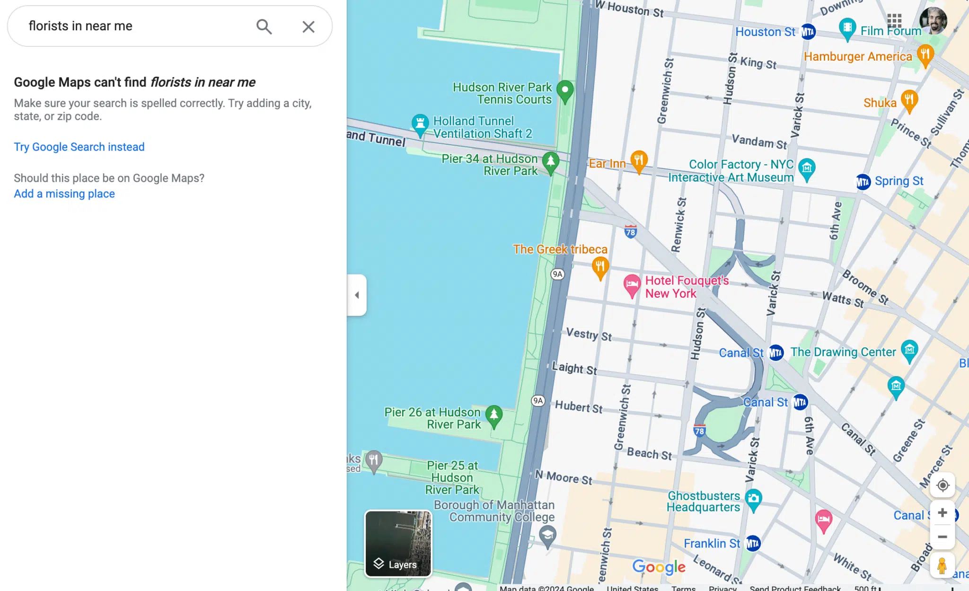Viewport: 969px width, 591px height.
Task: Select the unlabeled museum marker below Drawing Center
Action: pos(896,388)
